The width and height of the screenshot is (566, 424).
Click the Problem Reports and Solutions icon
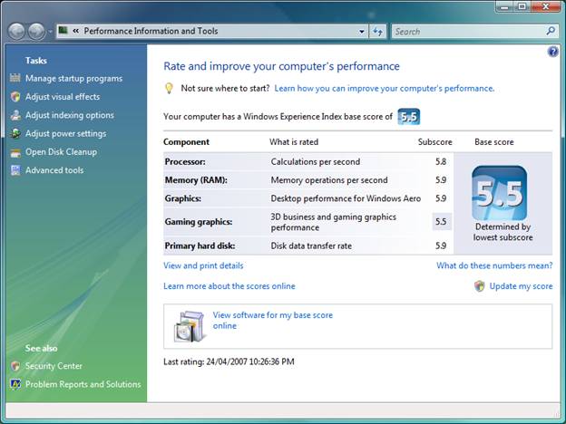coord(15,384)
